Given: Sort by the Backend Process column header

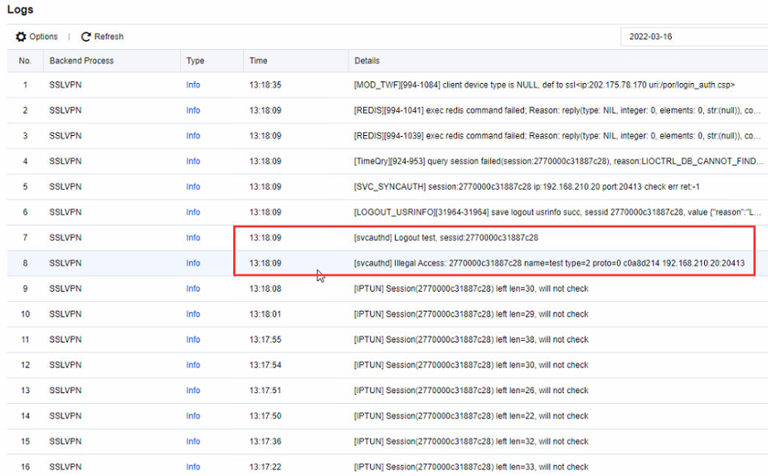Looking at the screenshot, I should click(81, 61).
